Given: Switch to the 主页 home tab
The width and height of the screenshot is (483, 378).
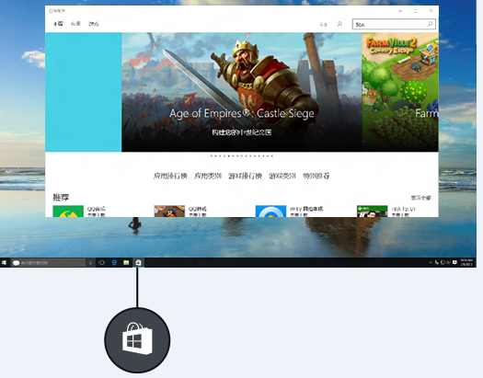Looking at the screenshot, I should [58, 24].
